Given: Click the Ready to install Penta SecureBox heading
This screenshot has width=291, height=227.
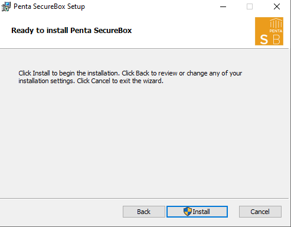Looking at the screenshot, I should tap(71, 31).
